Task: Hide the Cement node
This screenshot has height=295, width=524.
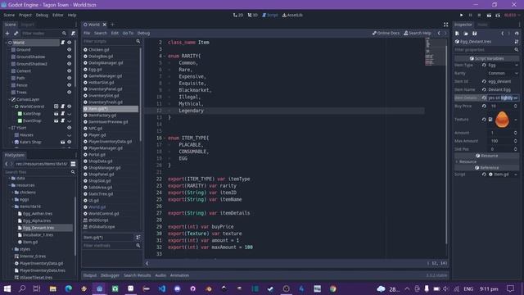Action: tap(69, 71)
